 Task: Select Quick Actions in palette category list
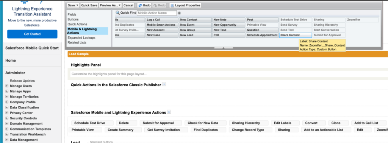tap(77, 24)
